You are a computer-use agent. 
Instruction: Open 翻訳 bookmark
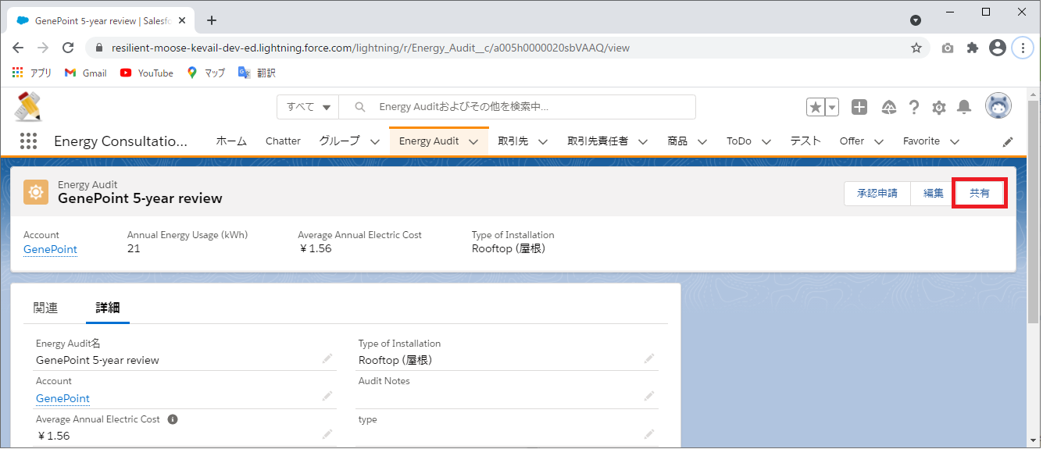coord(257,73)
